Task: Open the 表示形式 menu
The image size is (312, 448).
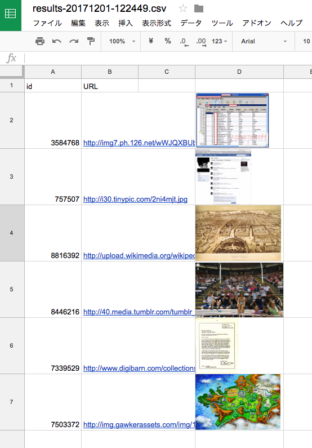Action: pyautogui.click(x=157, y=23)
